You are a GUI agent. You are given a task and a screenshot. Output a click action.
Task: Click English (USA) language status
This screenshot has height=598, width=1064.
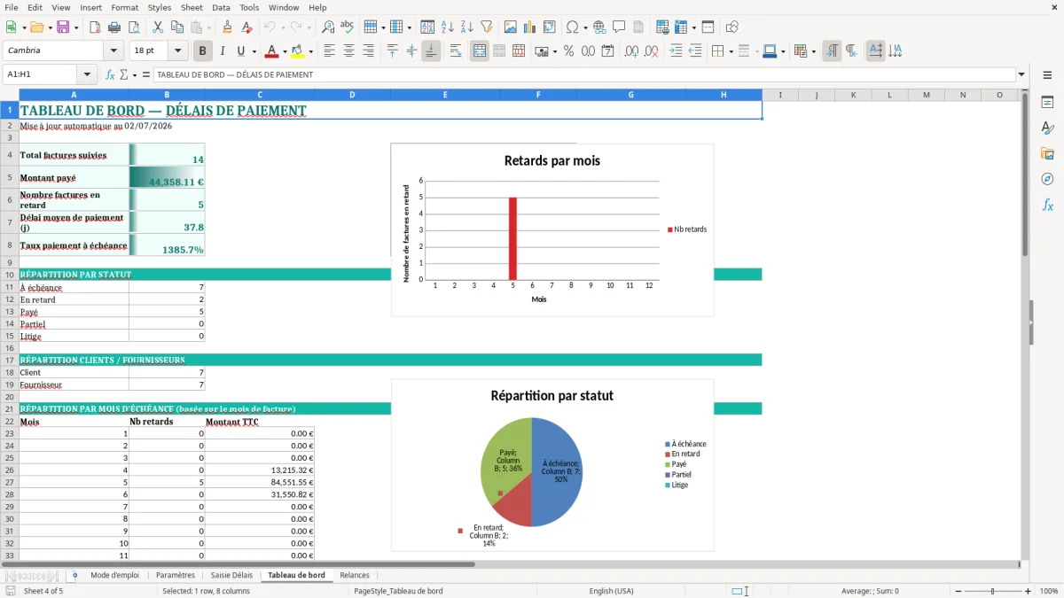pyautogui.click(x=611, y=591)
